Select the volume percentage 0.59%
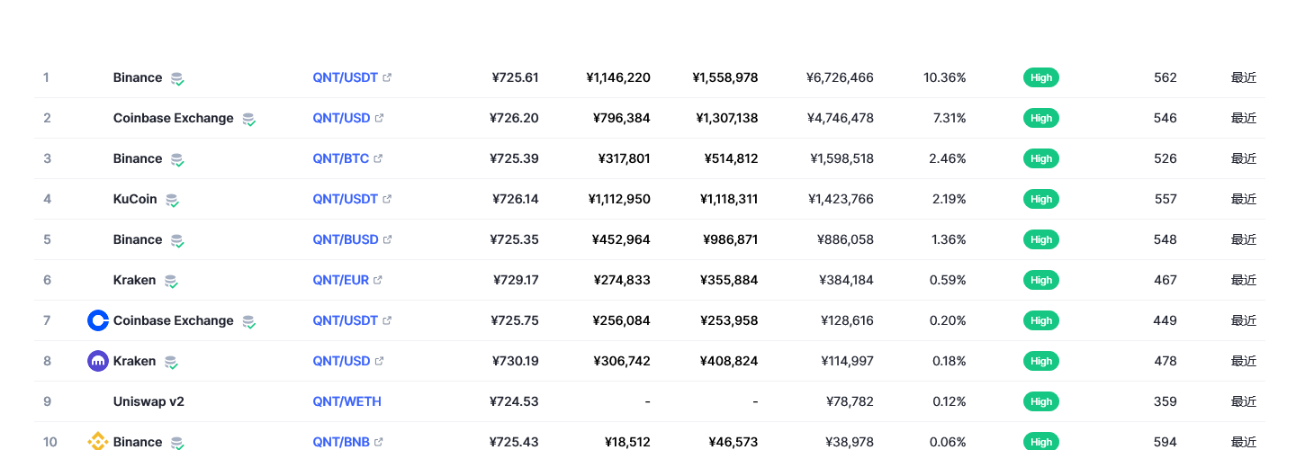 (948, 280)
